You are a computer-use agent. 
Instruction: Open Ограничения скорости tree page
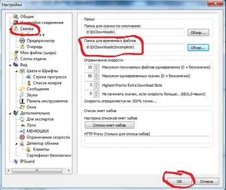coord(48,137)
